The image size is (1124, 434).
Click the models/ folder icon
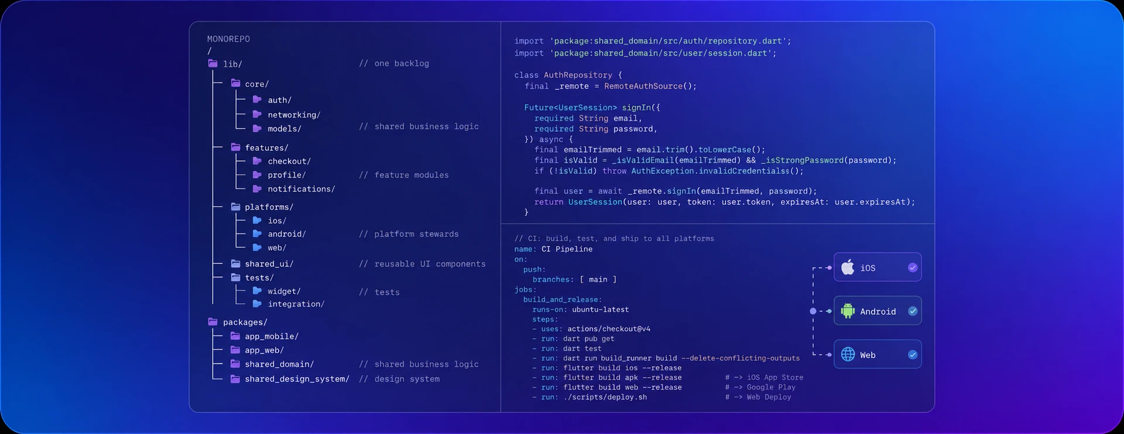click(257, 128)
